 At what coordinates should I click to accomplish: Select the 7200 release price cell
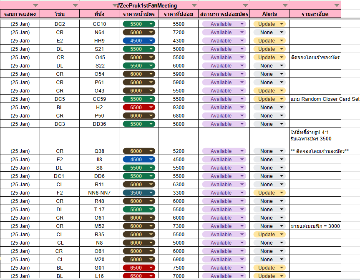179,32
